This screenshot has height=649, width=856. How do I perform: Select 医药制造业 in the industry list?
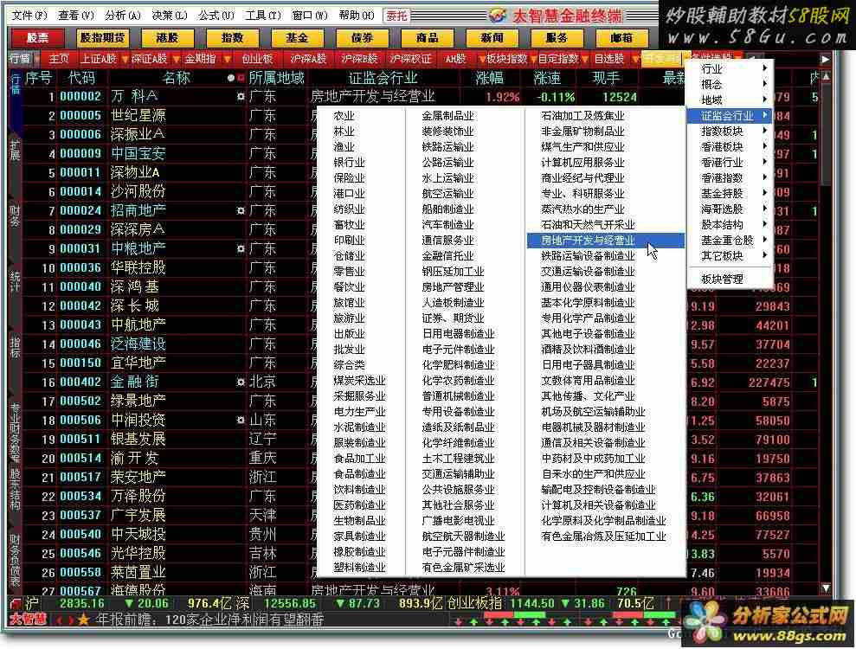tap(360, 504)
